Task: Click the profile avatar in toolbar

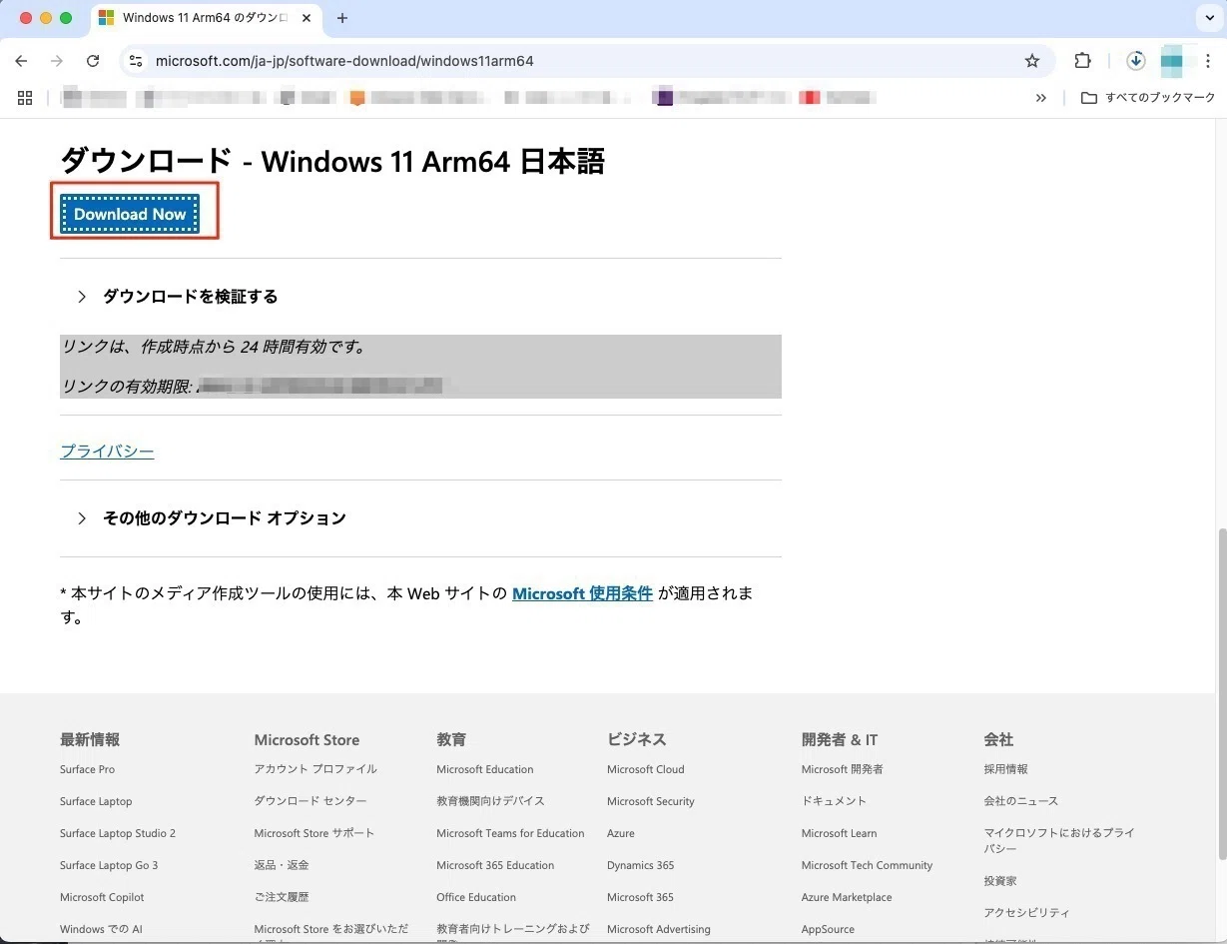Action: tap(1172, 61)
